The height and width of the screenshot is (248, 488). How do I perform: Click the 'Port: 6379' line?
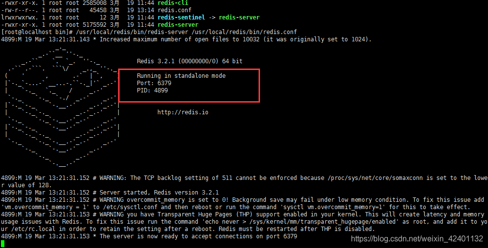click(x=154, y=83)
